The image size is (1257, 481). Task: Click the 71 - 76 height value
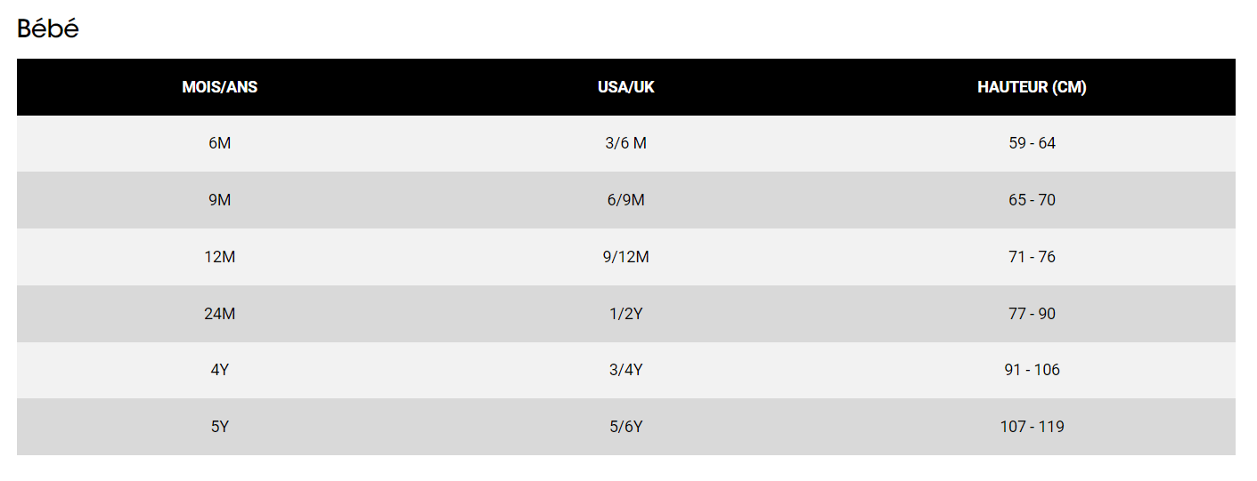pos(1032,257)
